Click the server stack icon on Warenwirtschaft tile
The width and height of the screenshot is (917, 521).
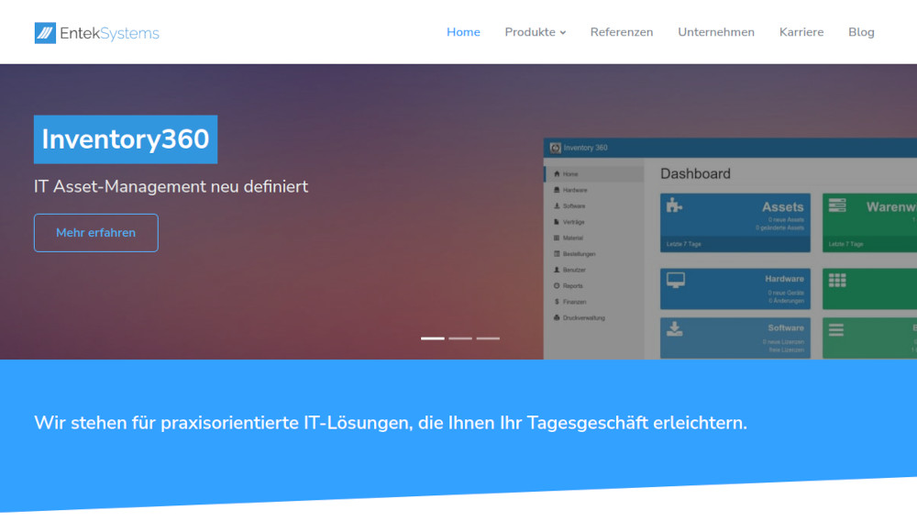[x=835, y=206]
